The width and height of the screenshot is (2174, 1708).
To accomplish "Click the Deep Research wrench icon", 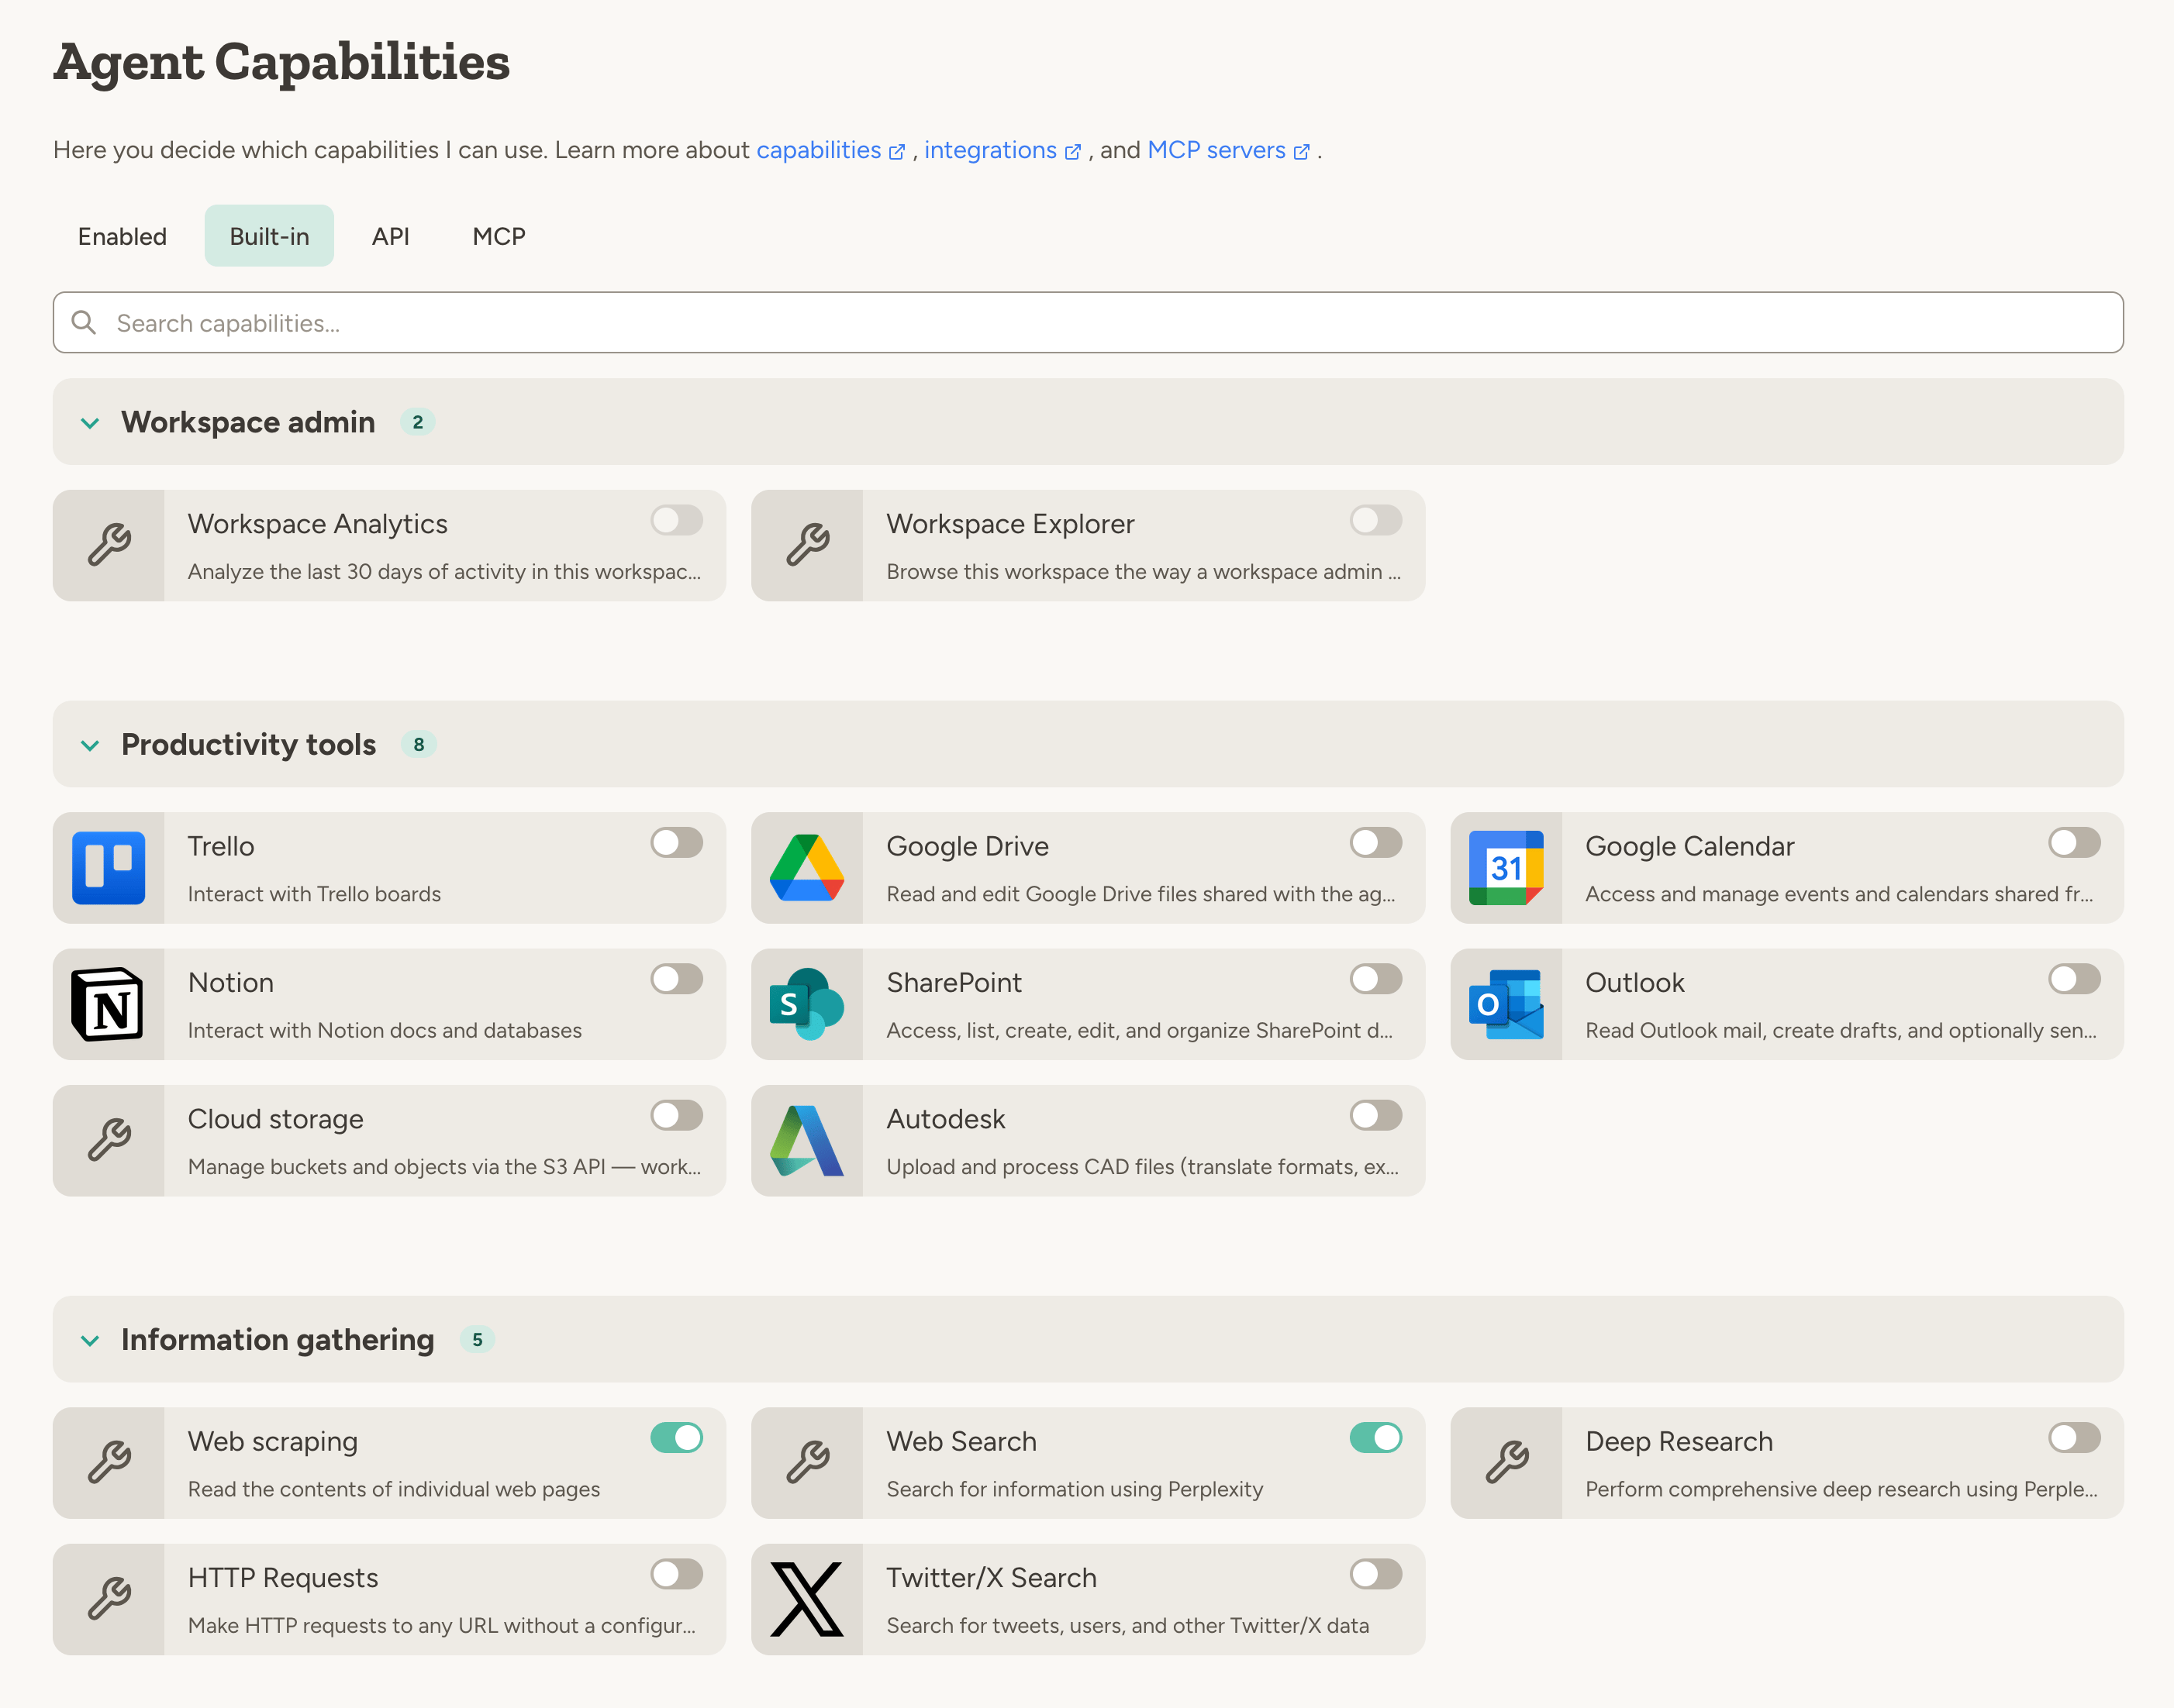I will (1506, 1462).
